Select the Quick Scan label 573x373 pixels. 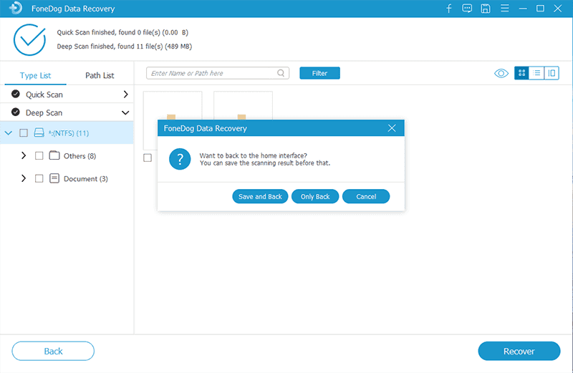[44, 95]
